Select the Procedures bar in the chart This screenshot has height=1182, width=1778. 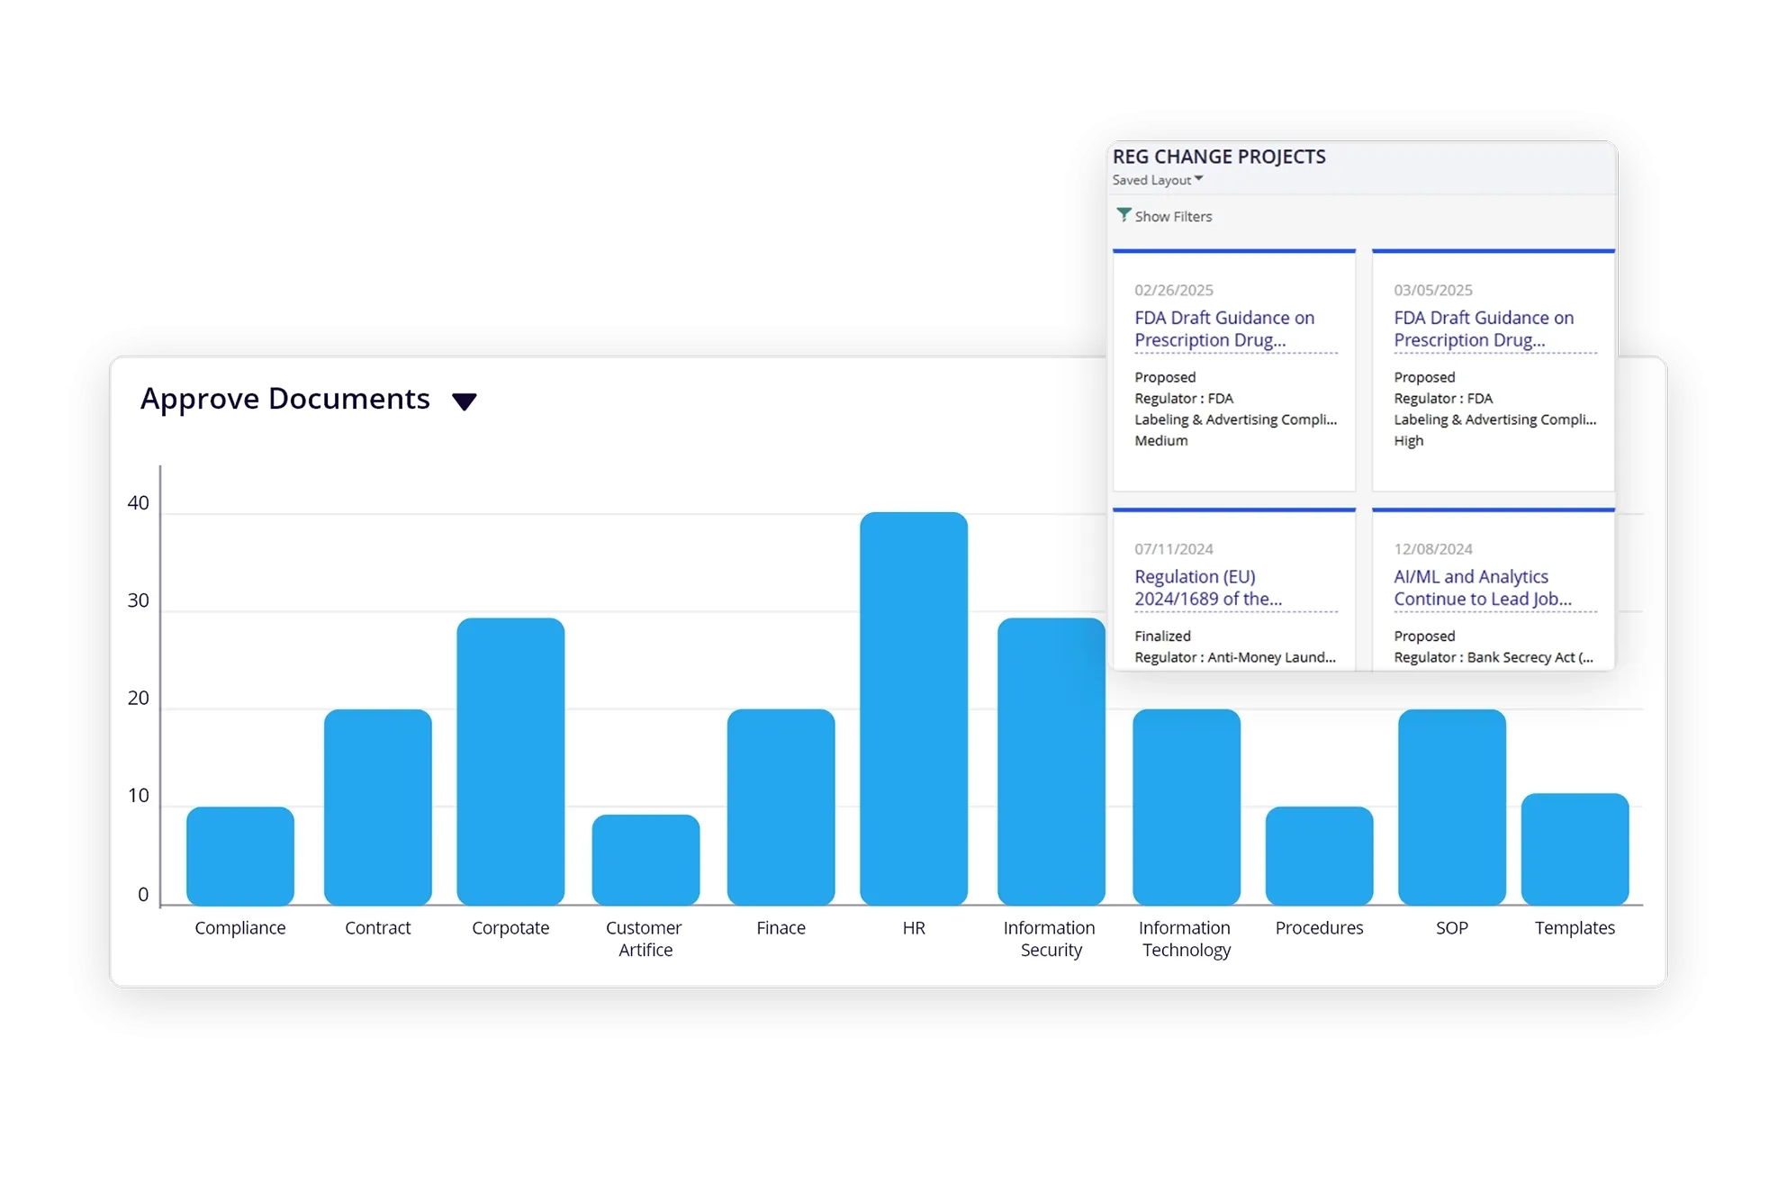pos(1319,855)
